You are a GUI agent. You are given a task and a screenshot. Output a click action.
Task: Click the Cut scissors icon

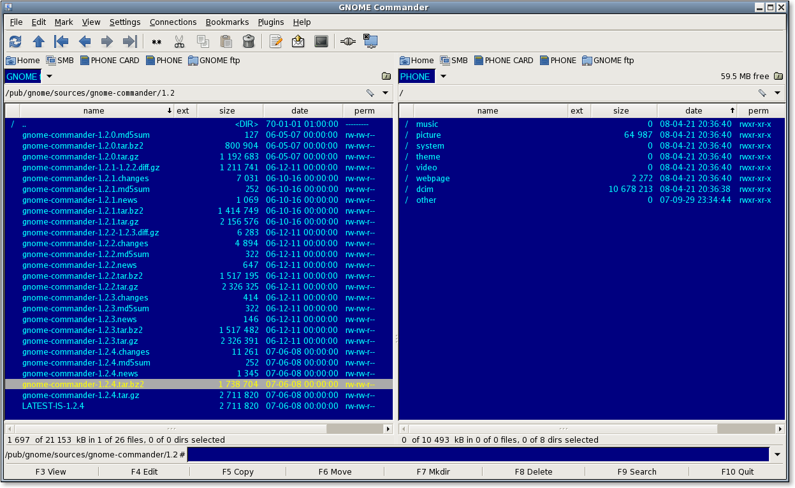pyautogui.click(x=179, y=41)
